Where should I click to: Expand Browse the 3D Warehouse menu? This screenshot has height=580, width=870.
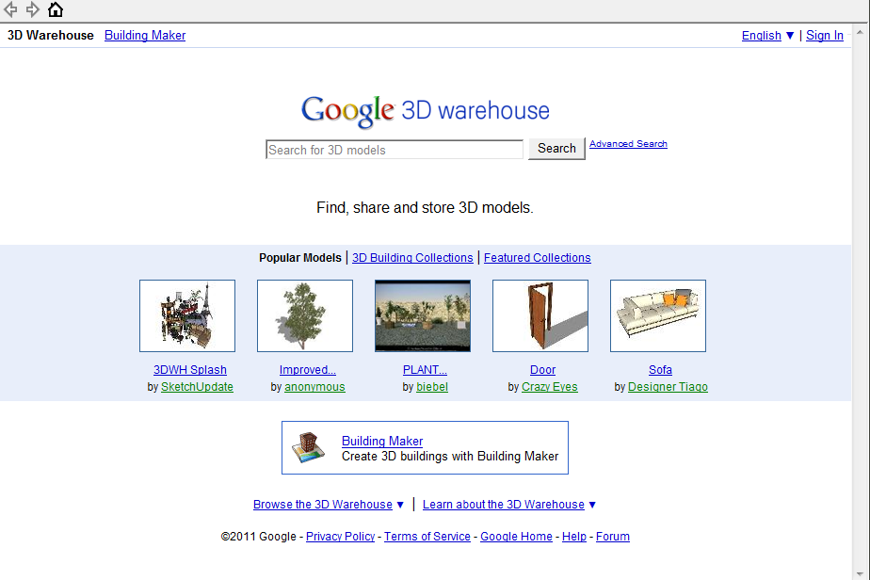[329, 505]
